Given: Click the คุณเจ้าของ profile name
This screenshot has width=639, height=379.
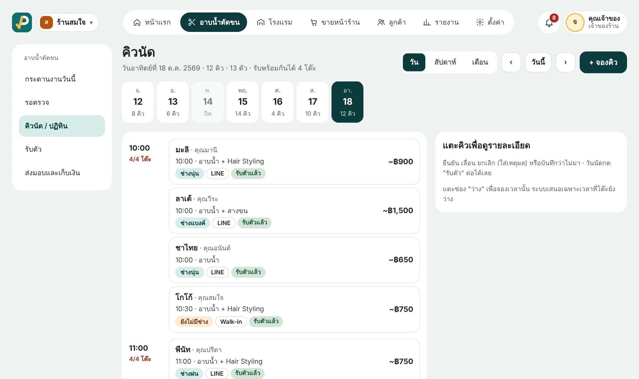Looking at the screenshot, I should 604,19.
